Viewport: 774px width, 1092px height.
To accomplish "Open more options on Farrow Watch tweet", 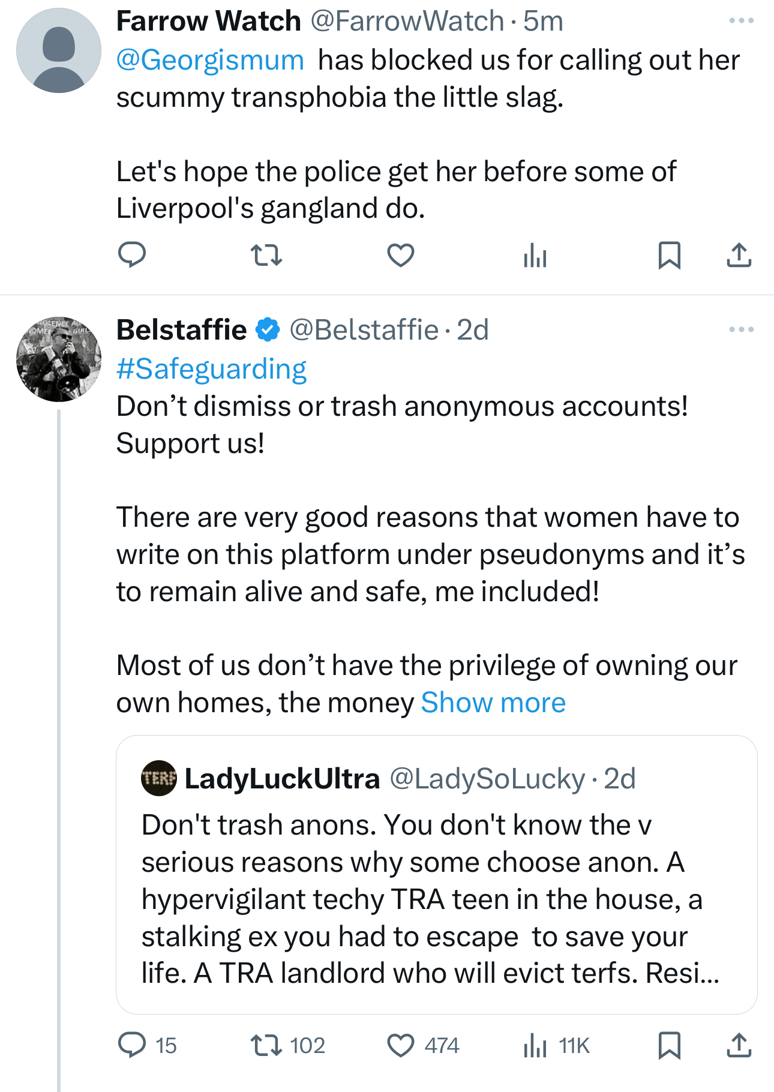I will 741,21.
